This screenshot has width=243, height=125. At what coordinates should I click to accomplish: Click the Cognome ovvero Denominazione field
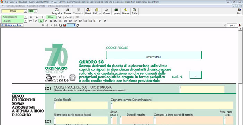pos(172,106)
